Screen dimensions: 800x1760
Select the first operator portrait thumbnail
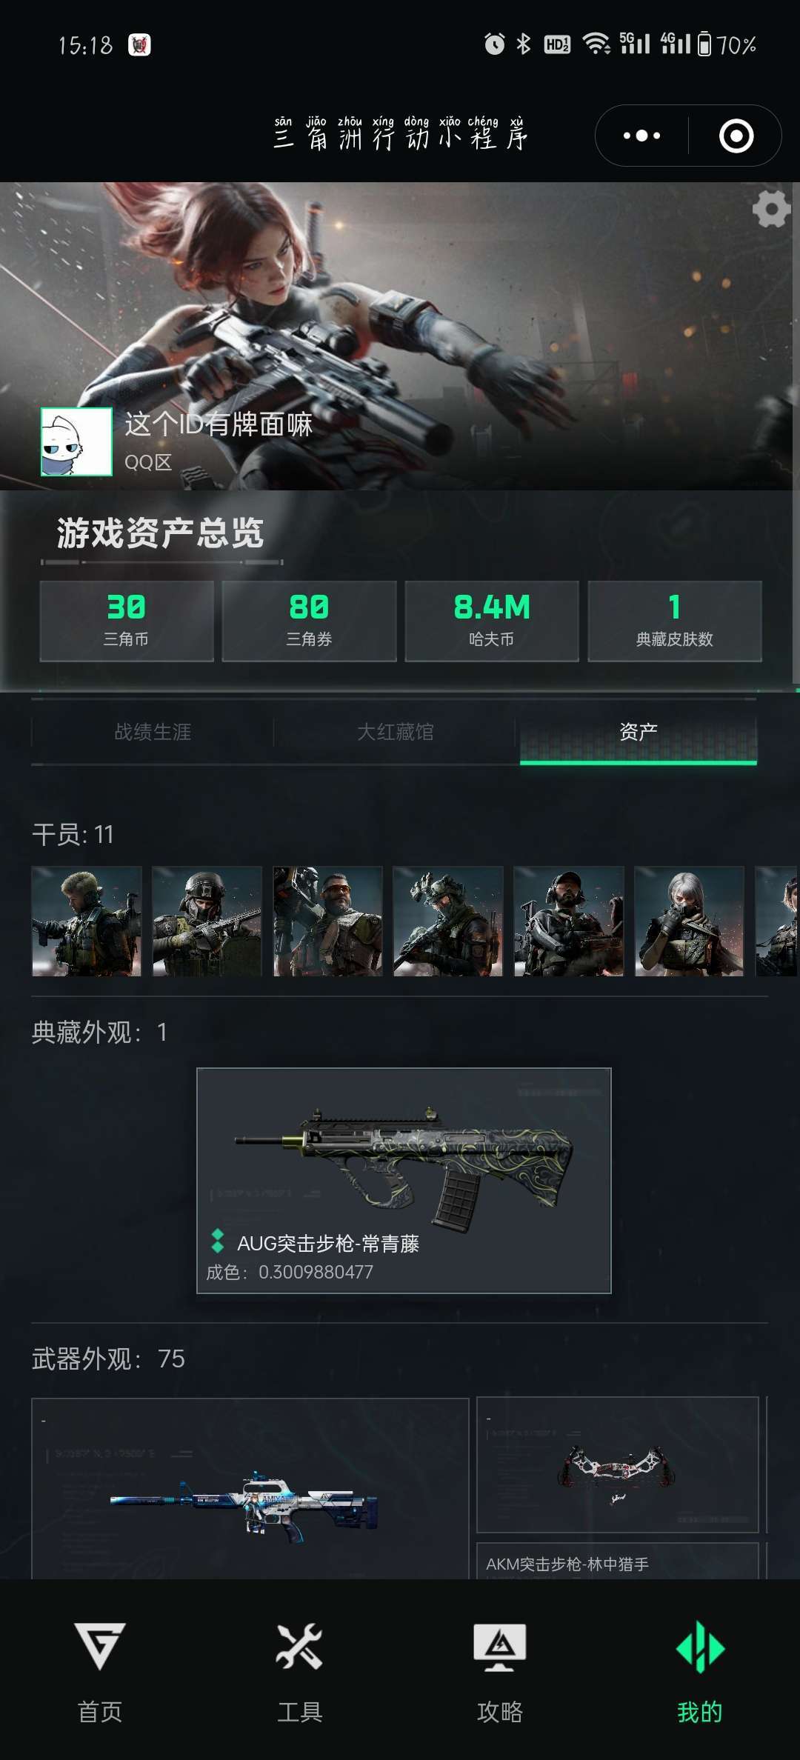tap(87, 921)
